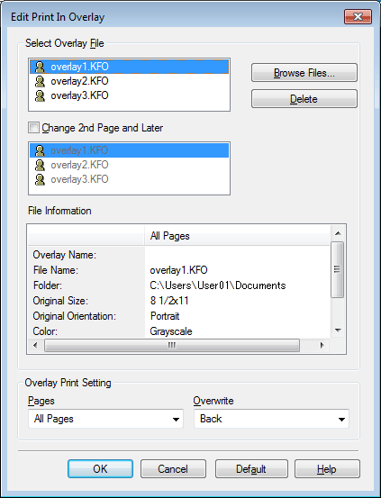381x498 pixels.
Task: Click File Information scroll down arrow
Action: click(x=338, y=330)
